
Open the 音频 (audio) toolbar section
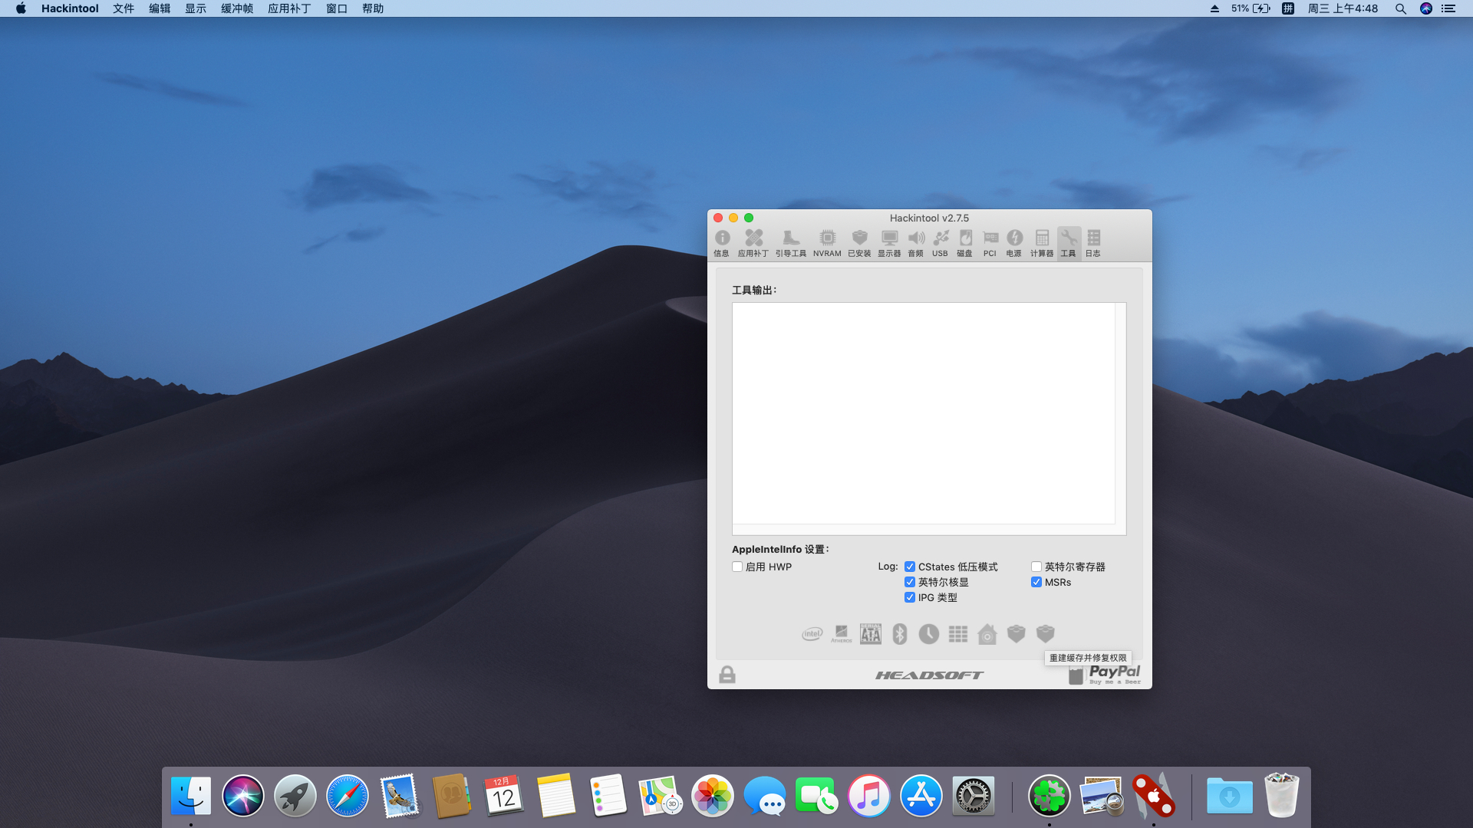[x=916, y=242]
